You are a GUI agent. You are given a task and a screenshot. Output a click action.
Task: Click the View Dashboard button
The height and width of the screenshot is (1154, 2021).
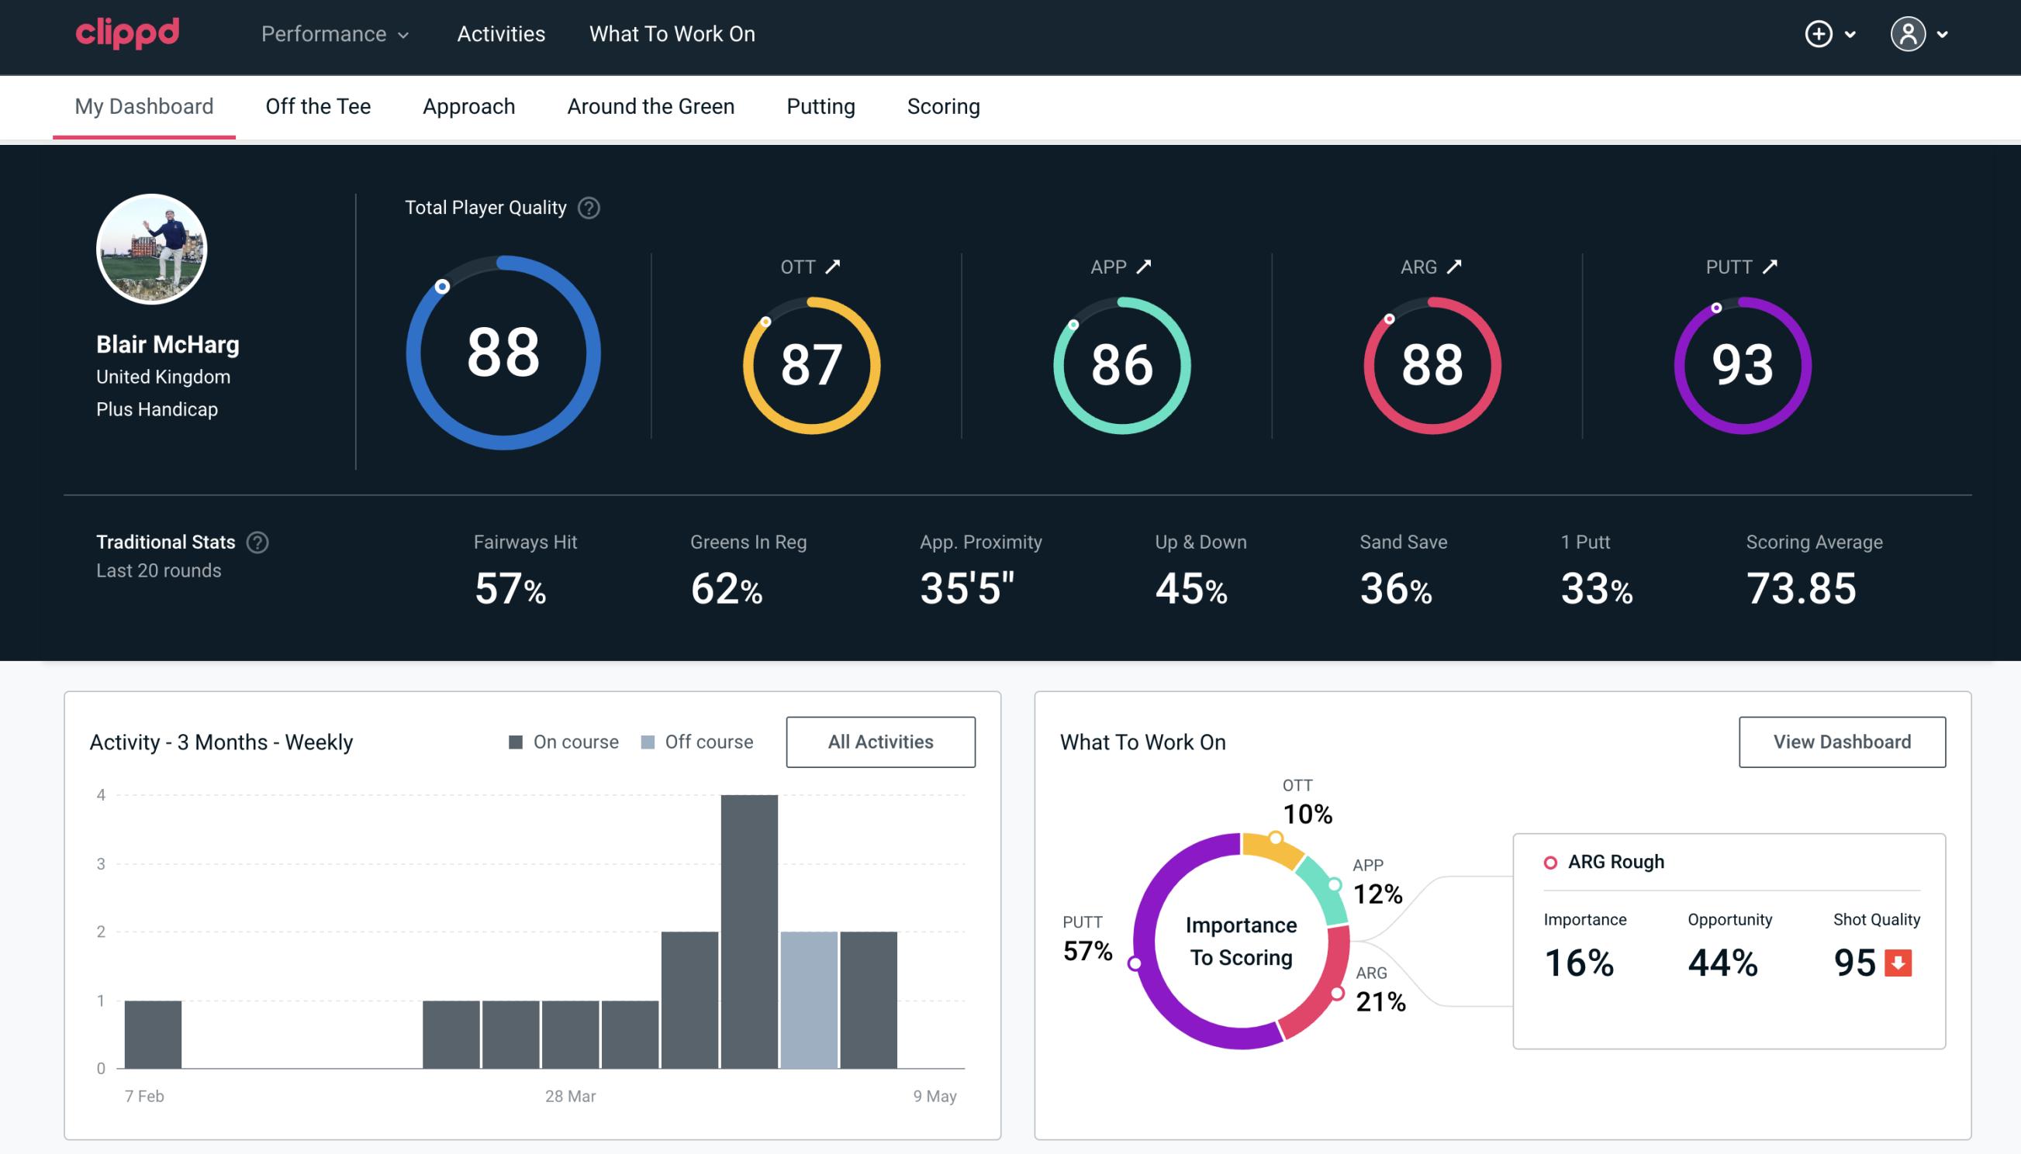[x=1840, y=741]
